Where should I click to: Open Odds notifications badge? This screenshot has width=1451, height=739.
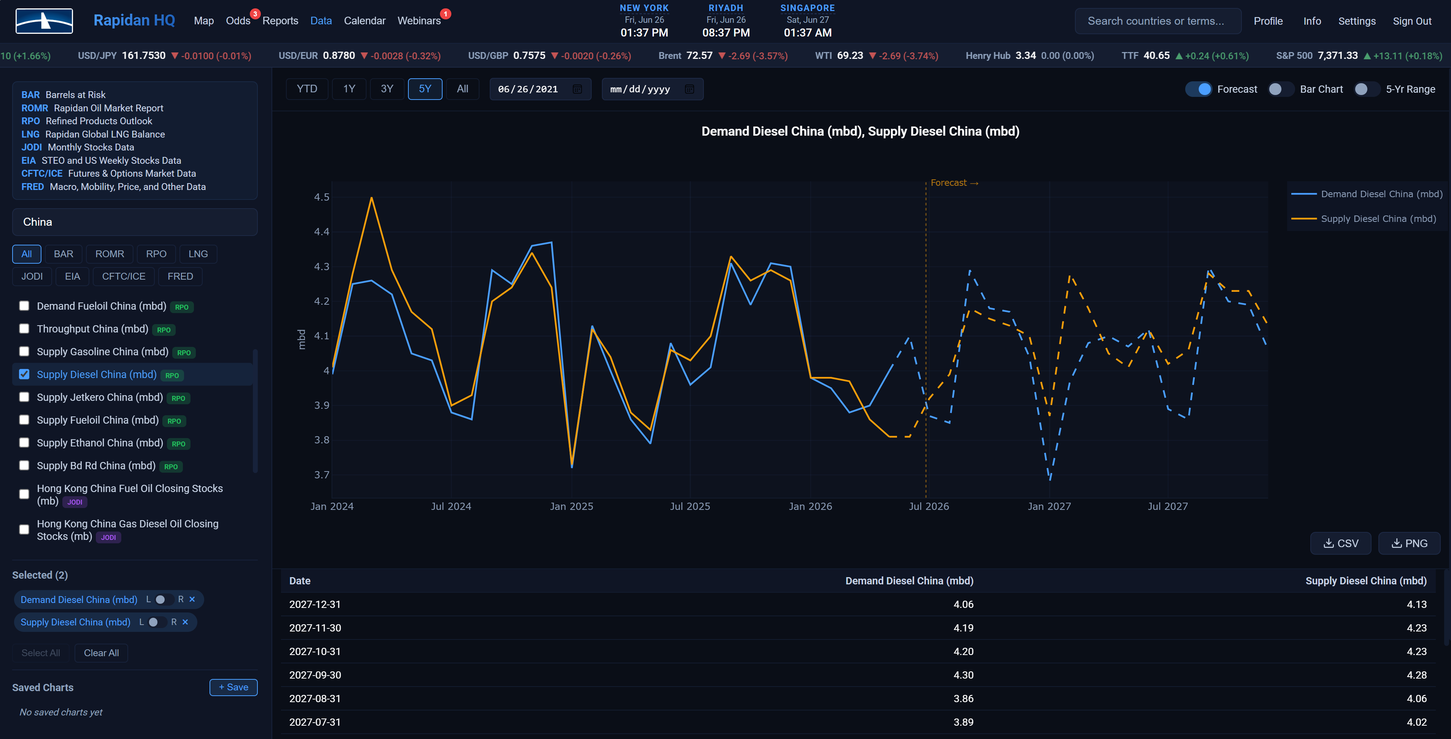pyautogui.click(x=255, y=14)
